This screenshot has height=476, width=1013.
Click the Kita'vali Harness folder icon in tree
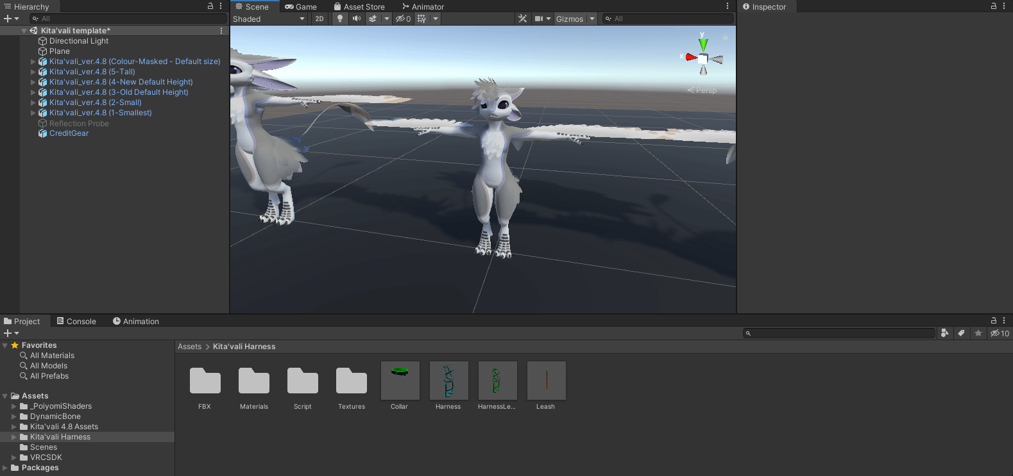pos(24,437)
